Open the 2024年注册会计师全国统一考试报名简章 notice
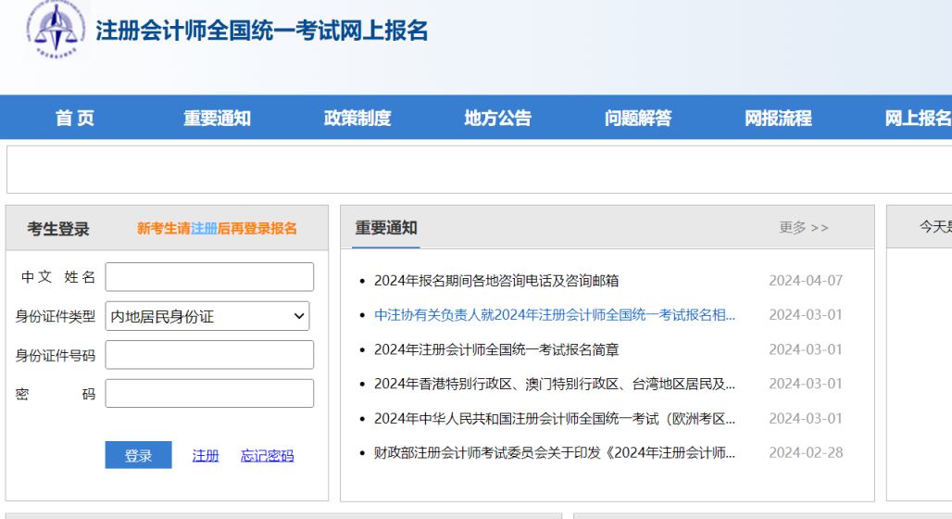Screen dimensions: 952x519 tap(496, 349)
